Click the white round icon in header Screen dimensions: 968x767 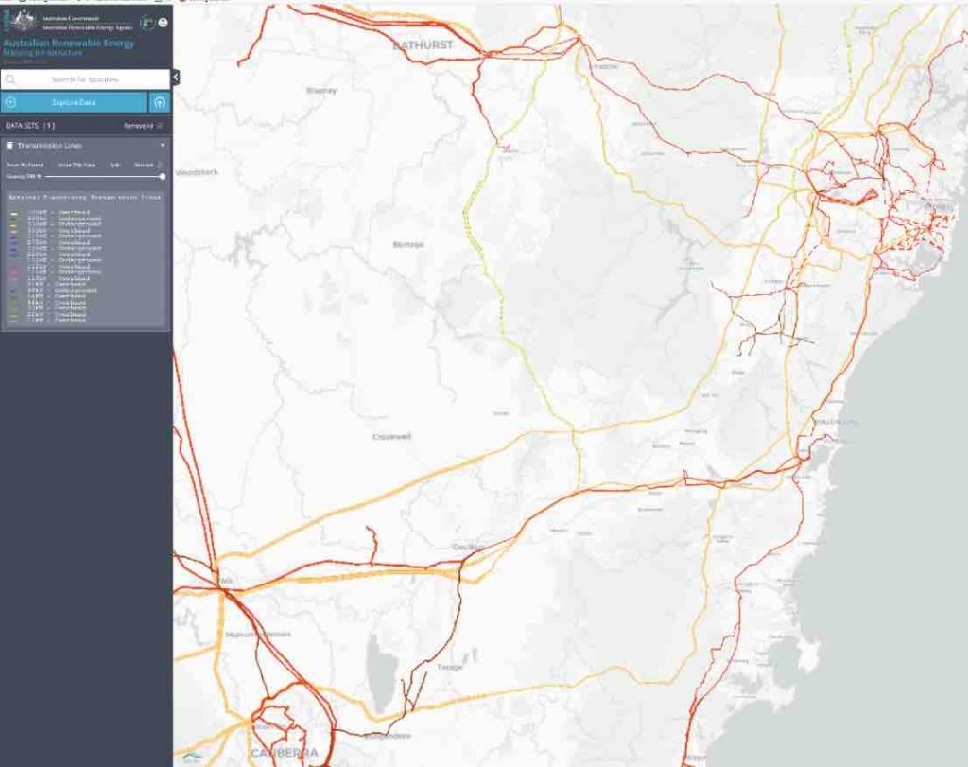[163, 22]
